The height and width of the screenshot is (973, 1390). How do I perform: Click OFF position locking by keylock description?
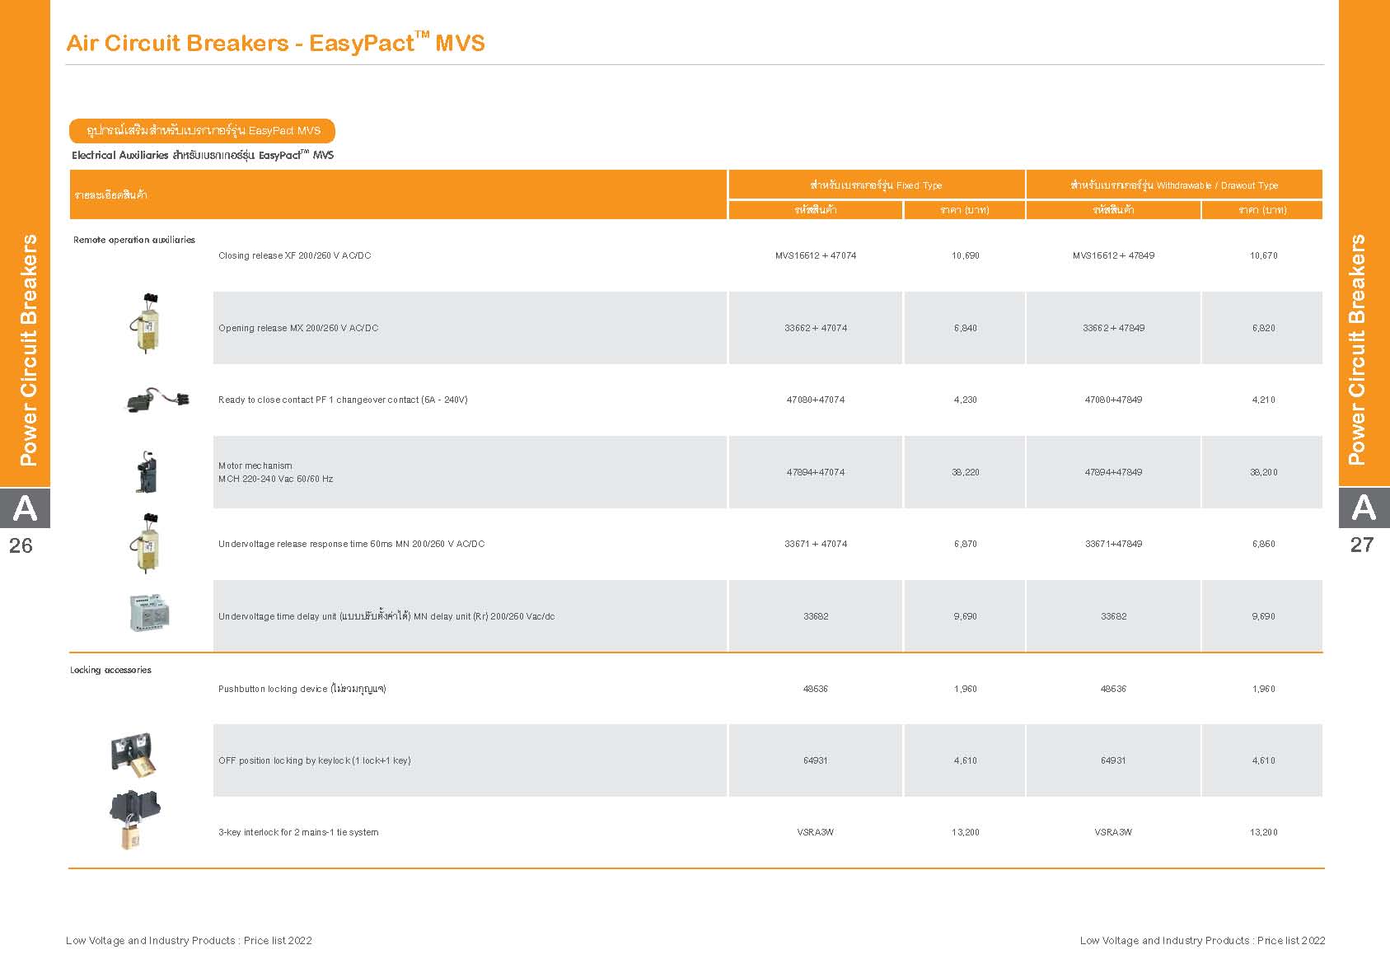(x=315, y=760)
